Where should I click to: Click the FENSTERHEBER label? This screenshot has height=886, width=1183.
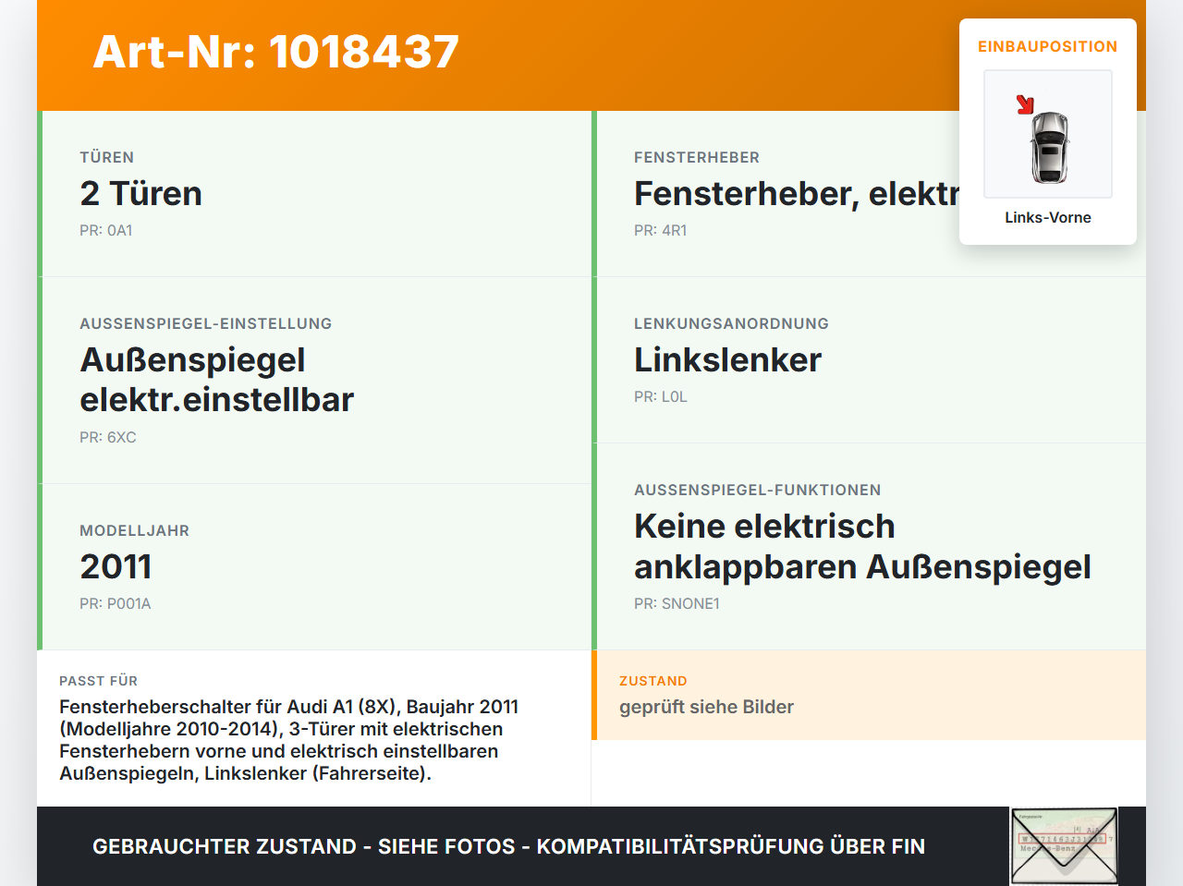tap(697, 157)
